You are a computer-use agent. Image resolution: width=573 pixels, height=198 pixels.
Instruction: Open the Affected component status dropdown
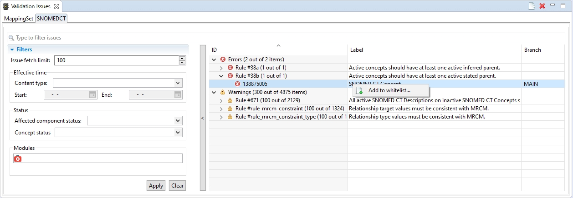(178, 121)
